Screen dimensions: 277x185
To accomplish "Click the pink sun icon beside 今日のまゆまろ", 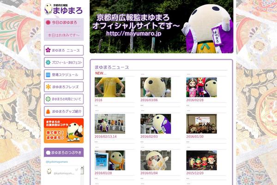I will (48, 23).
